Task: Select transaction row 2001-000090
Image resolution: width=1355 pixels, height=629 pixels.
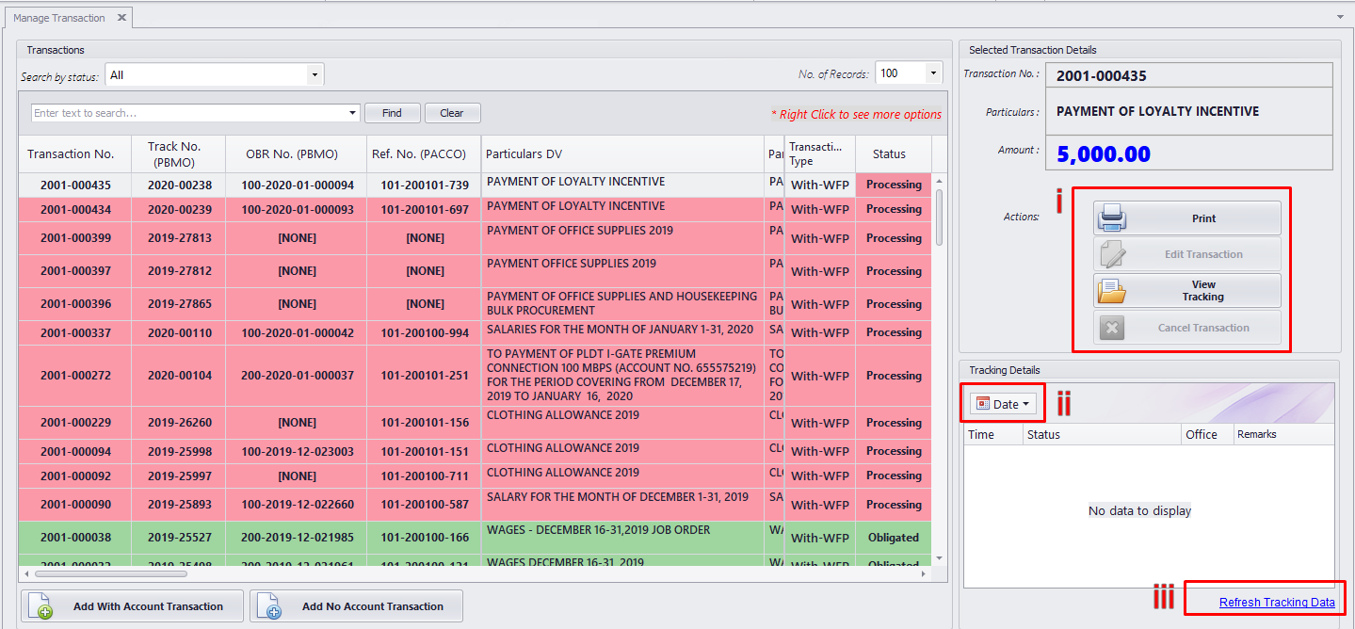Action: (476, 505)
